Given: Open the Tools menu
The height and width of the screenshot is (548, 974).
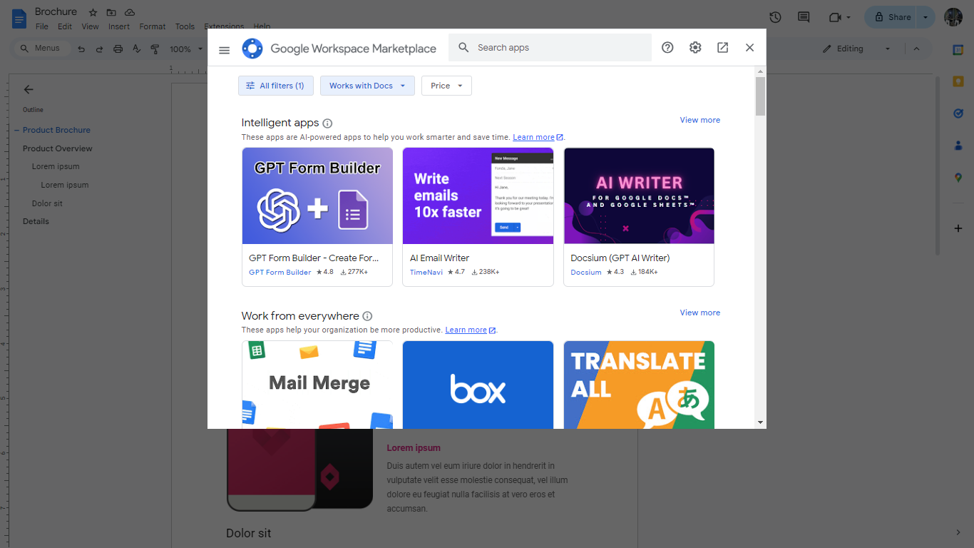Looking at the screenshot, I should [x=185, y=26].
